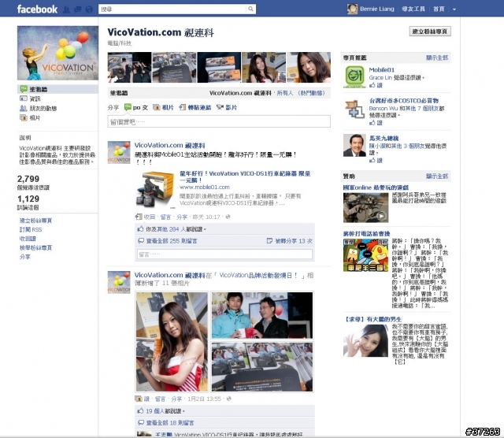Click Create a Page link in left sidebar
Viewport: 504px width, 438px height.
coord(35,221)
